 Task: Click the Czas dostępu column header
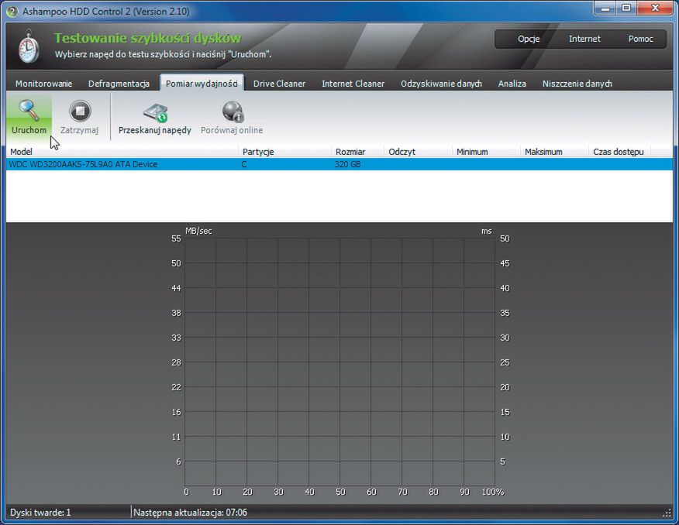[x=619, y=152]
